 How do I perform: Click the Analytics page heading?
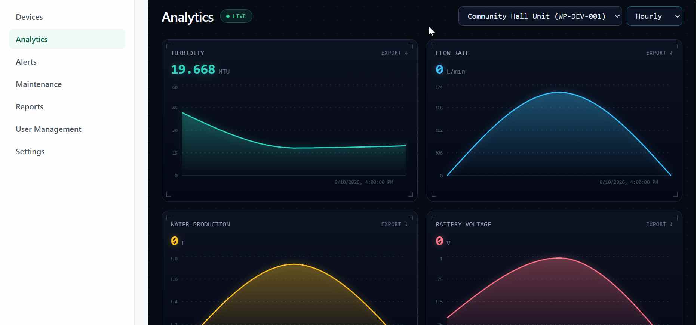click(x=187, y=17)
